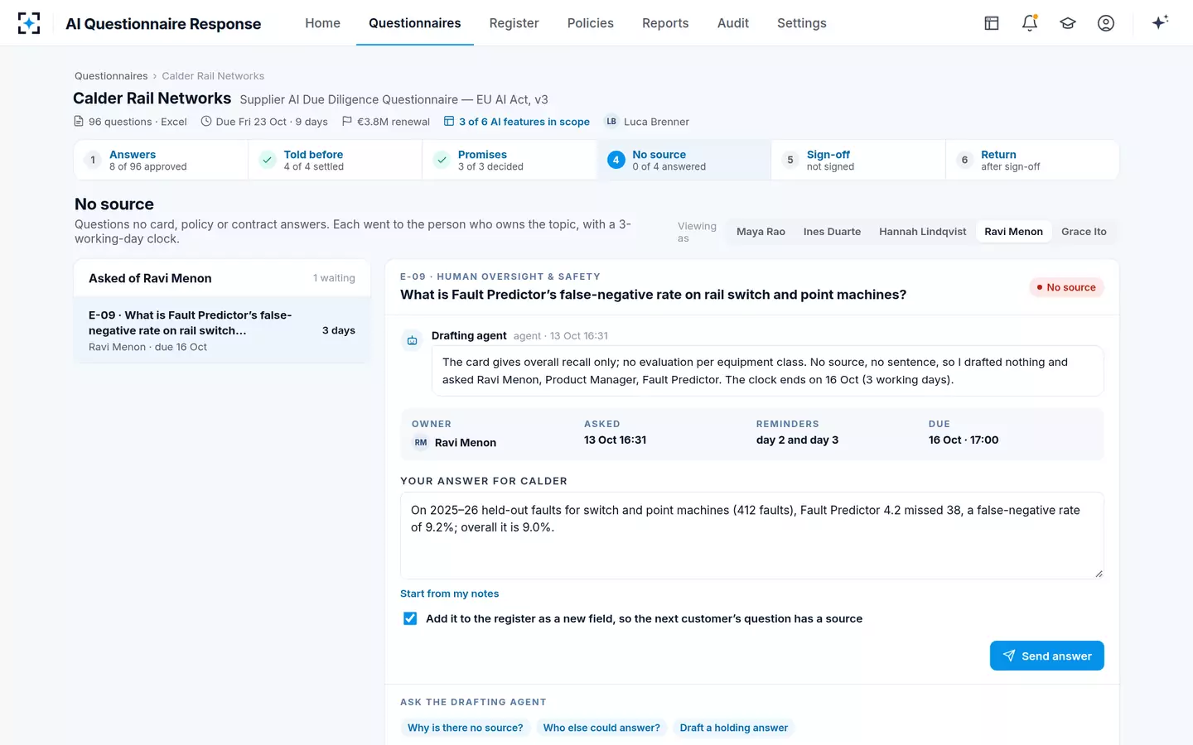Click the LB avatar of Luca Brenner
The height and width of the screenshot is (745, 1193).
pos(611,122)
